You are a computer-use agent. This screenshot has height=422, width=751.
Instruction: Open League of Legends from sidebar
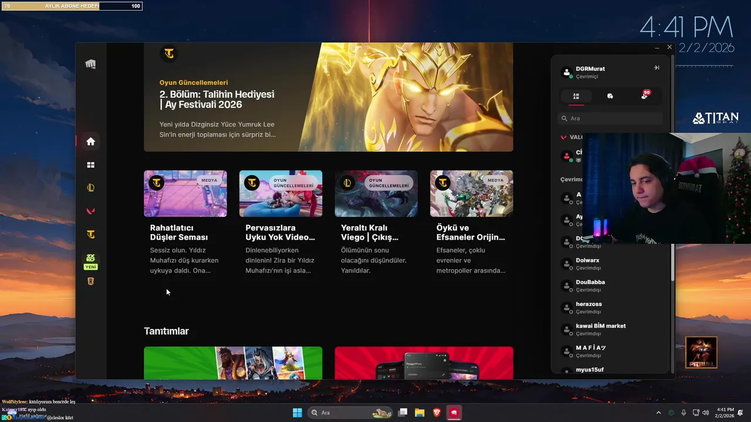[x=90, y=188]
